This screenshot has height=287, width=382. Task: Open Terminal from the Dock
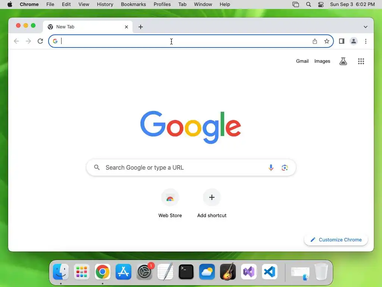tap(186, 272)
